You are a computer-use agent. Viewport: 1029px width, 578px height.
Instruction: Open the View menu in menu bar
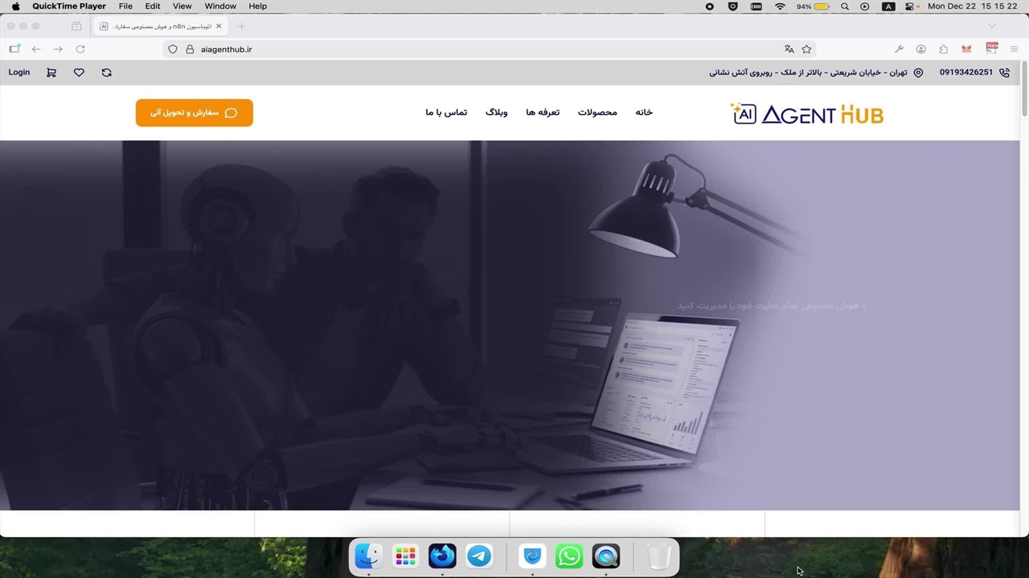tap(182, 6)
